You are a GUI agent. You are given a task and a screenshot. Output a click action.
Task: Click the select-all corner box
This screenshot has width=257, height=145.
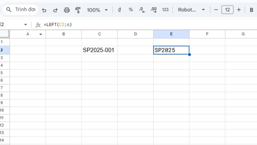(4, 34)
